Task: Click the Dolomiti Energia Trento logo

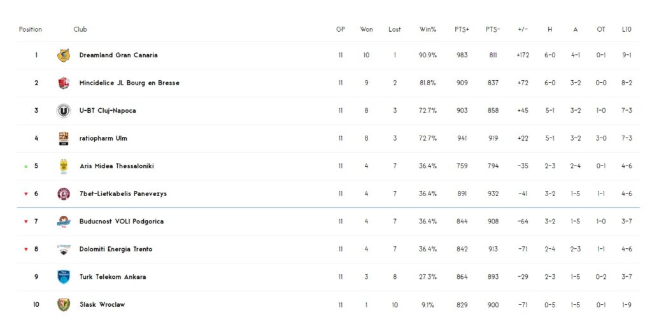Action: tap(64, 249)
